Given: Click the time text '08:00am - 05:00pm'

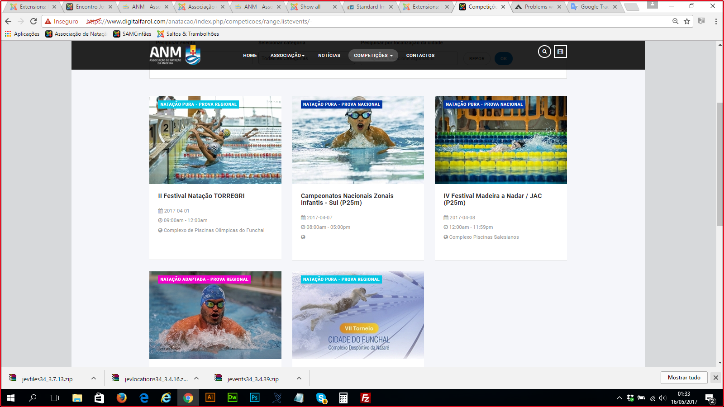Looking at the screenshot, I should 328,227.
